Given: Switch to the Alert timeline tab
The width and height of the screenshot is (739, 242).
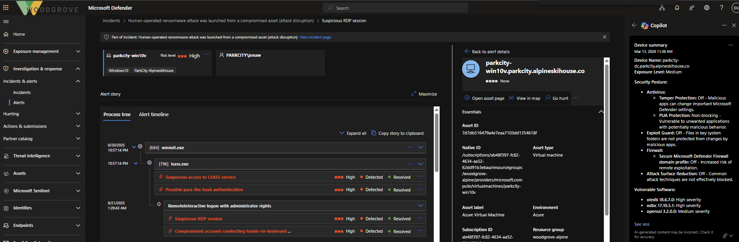Looking at the screenshot, I should (154, 115).
